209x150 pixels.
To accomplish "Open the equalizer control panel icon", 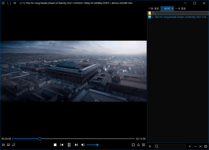I will coord(3,145).
